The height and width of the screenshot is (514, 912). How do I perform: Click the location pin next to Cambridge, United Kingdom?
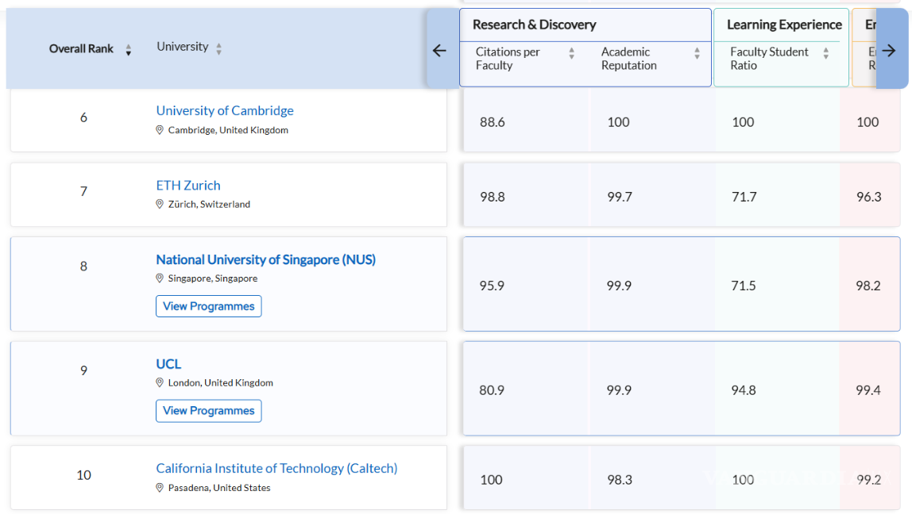click(160, 130)
